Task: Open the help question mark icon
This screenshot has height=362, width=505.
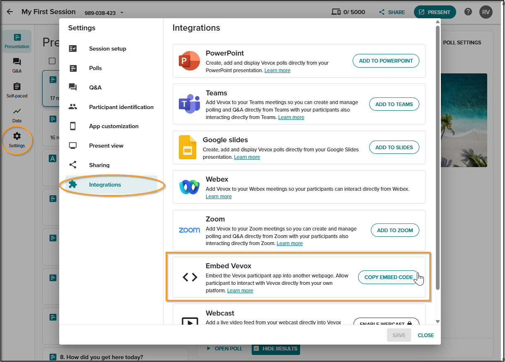Action: pyautogui.click(x=468, y=12)
